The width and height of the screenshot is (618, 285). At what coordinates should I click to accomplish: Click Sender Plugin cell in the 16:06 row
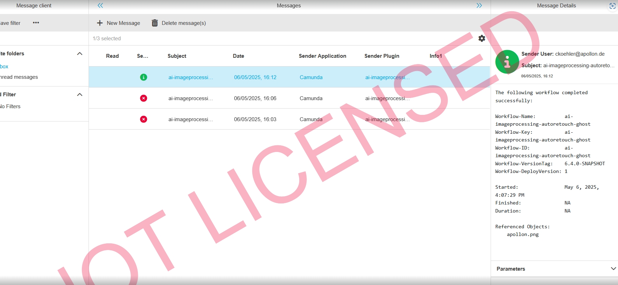[x=387, y=98]
